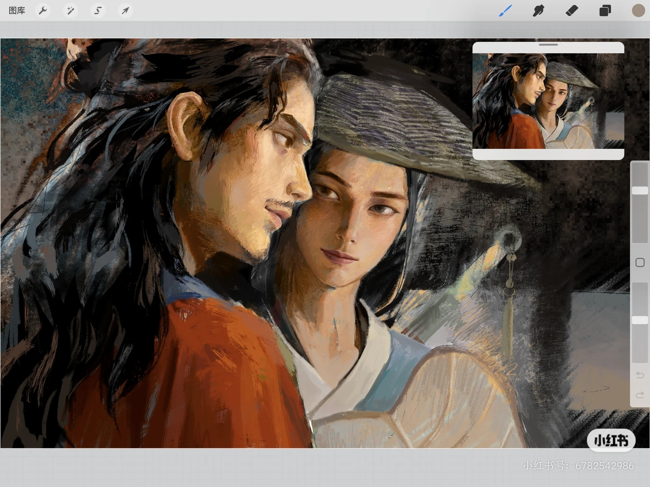Activate the Selection tool

98,10
